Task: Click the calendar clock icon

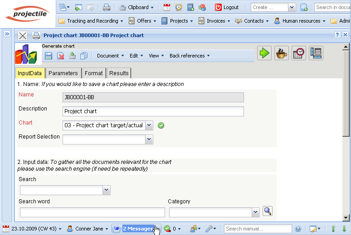Action: click(299, 53)
